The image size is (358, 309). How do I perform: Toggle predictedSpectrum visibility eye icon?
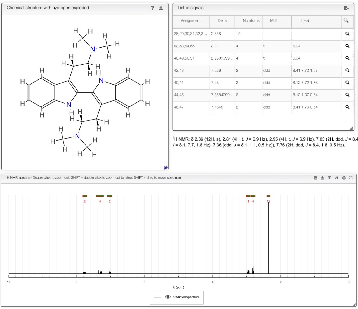tap(168, 297)
